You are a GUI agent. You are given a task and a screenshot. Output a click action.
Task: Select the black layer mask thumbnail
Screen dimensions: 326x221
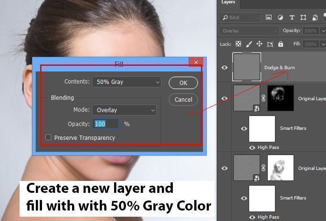coord(281,98)
